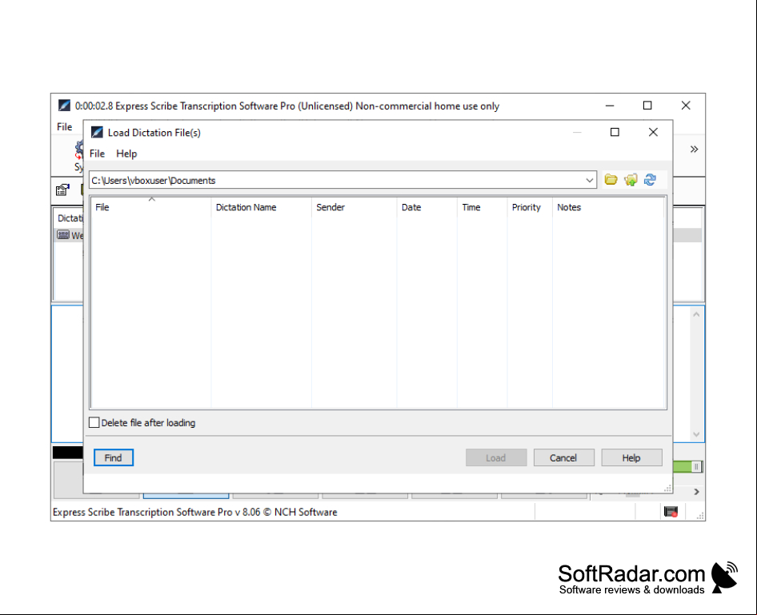Sort the list by the Sender column header

point(354,207)
